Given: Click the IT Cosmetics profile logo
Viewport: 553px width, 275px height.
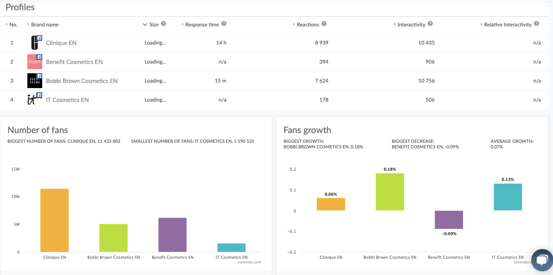Looking at the screenshot, I should pos(35,100).
